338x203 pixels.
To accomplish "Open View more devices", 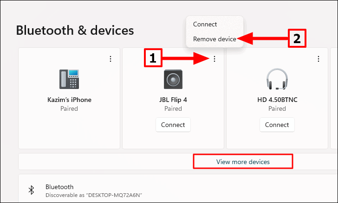I will tap(243, 162).
